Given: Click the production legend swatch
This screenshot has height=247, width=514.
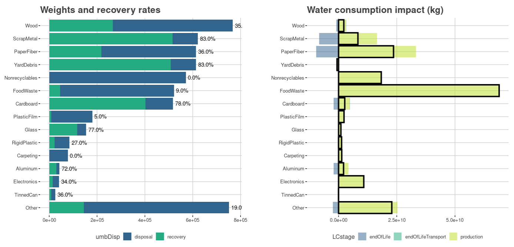Looking at the screenshot, I should pos(453,237).
